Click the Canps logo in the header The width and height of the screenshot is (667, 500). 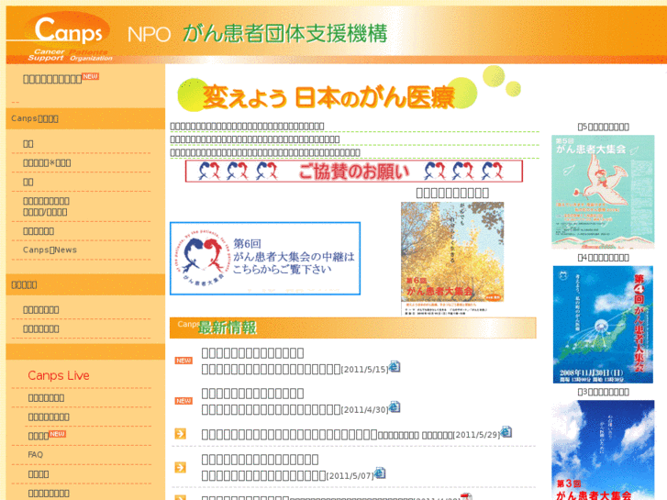click(x=68, y=36)
